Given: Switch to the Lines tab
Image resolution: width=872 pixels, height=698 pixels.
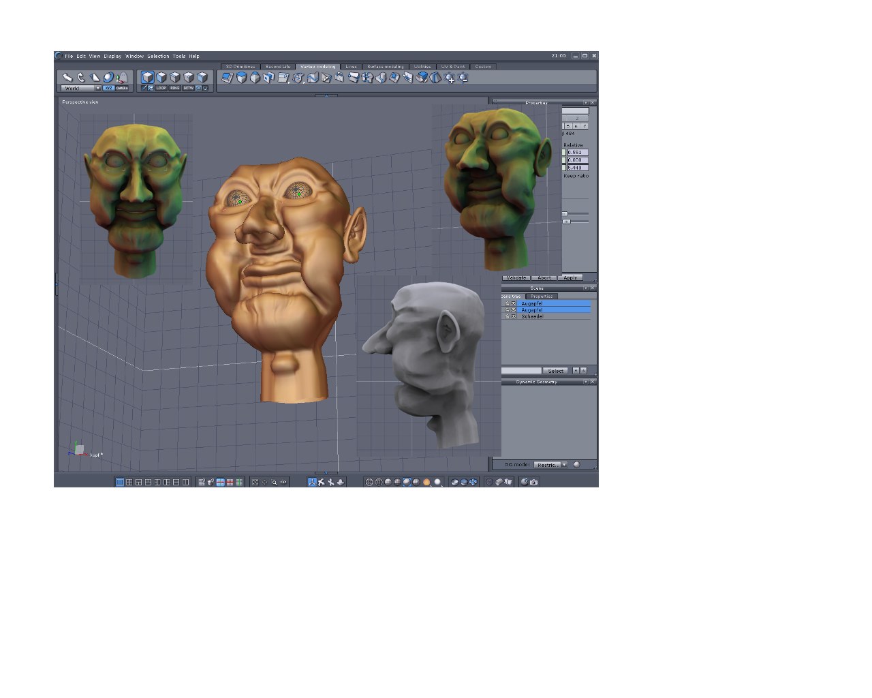Looking at the screenshot, I should point(351,67).
